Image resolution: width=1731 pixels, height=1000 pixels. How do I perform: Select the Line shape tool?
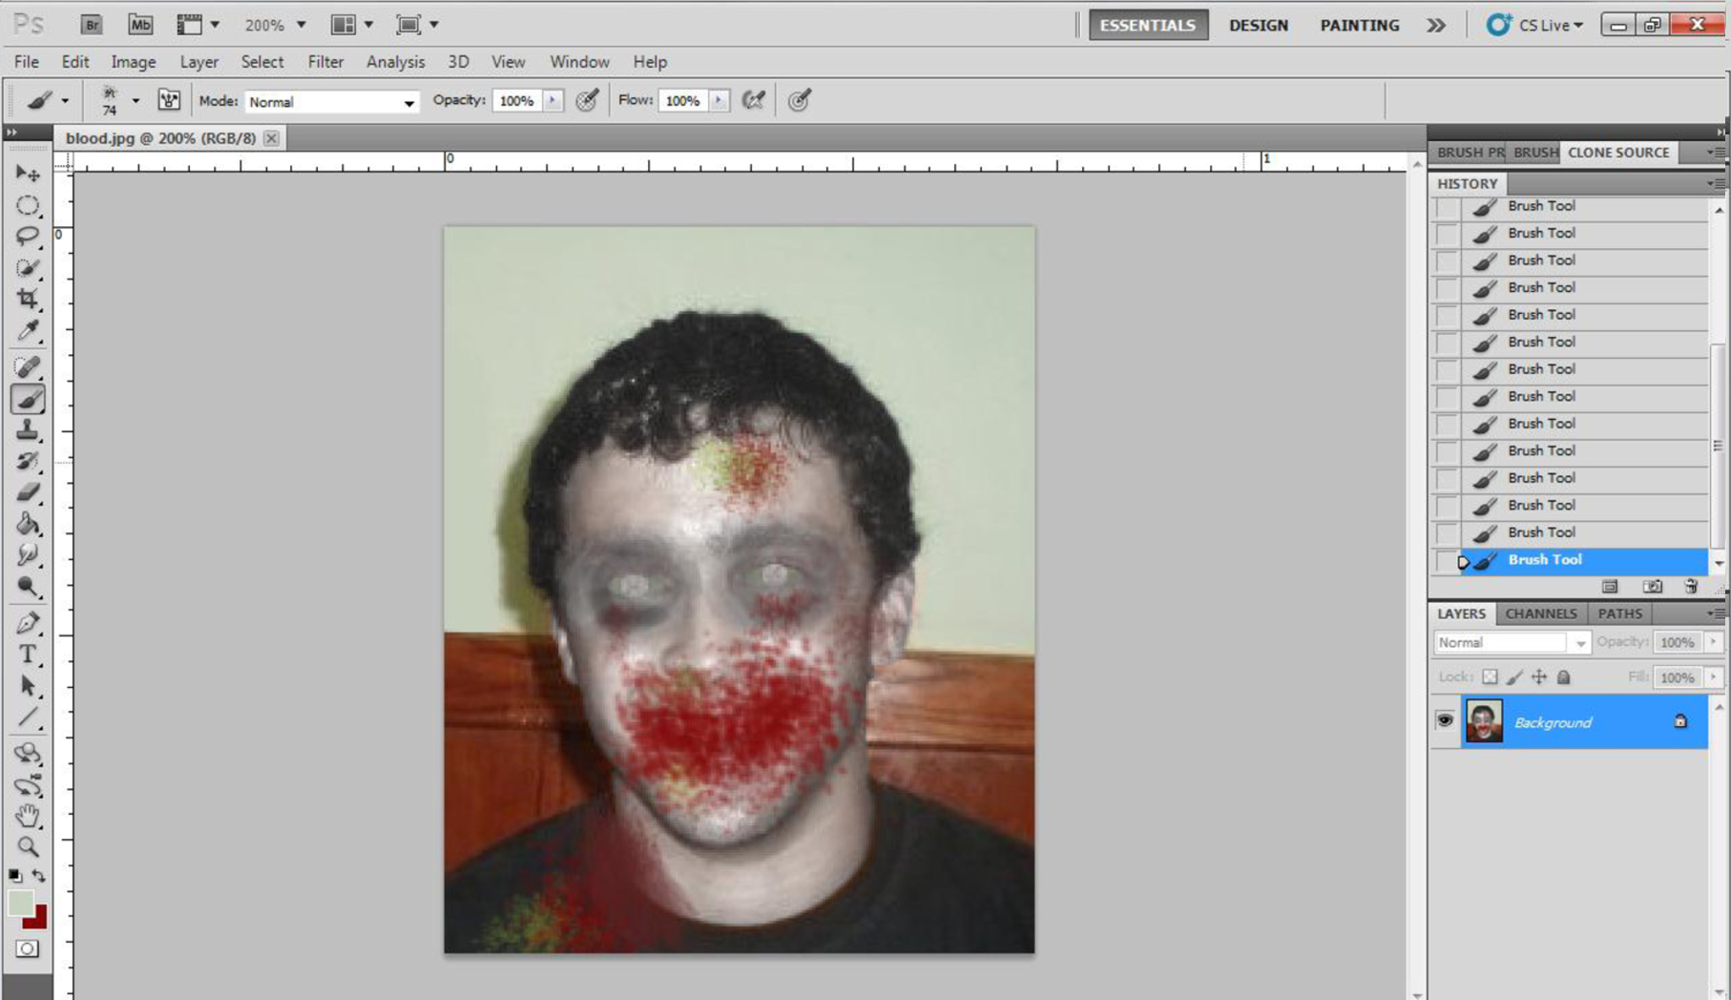pyautogui.click(x=28, y=718)
